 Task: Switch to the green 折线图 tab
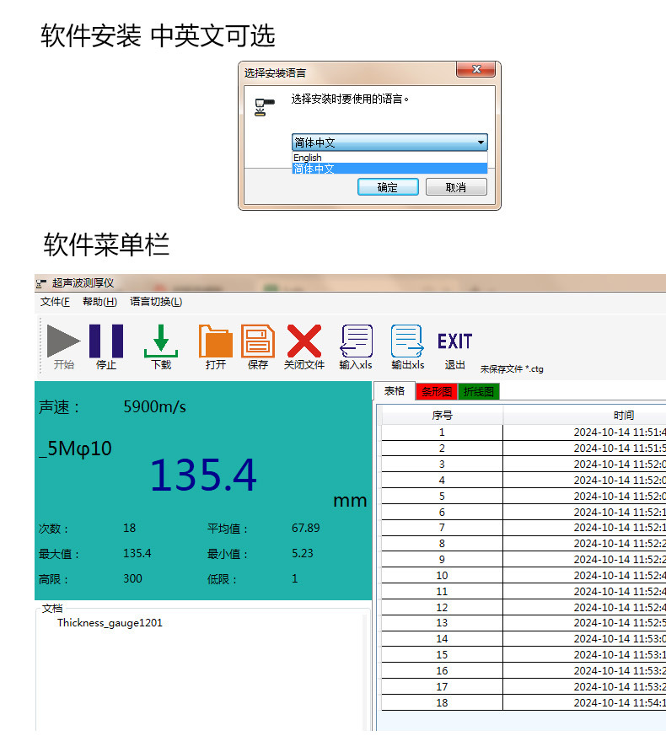pyautogui.click(x=479, y=391)
